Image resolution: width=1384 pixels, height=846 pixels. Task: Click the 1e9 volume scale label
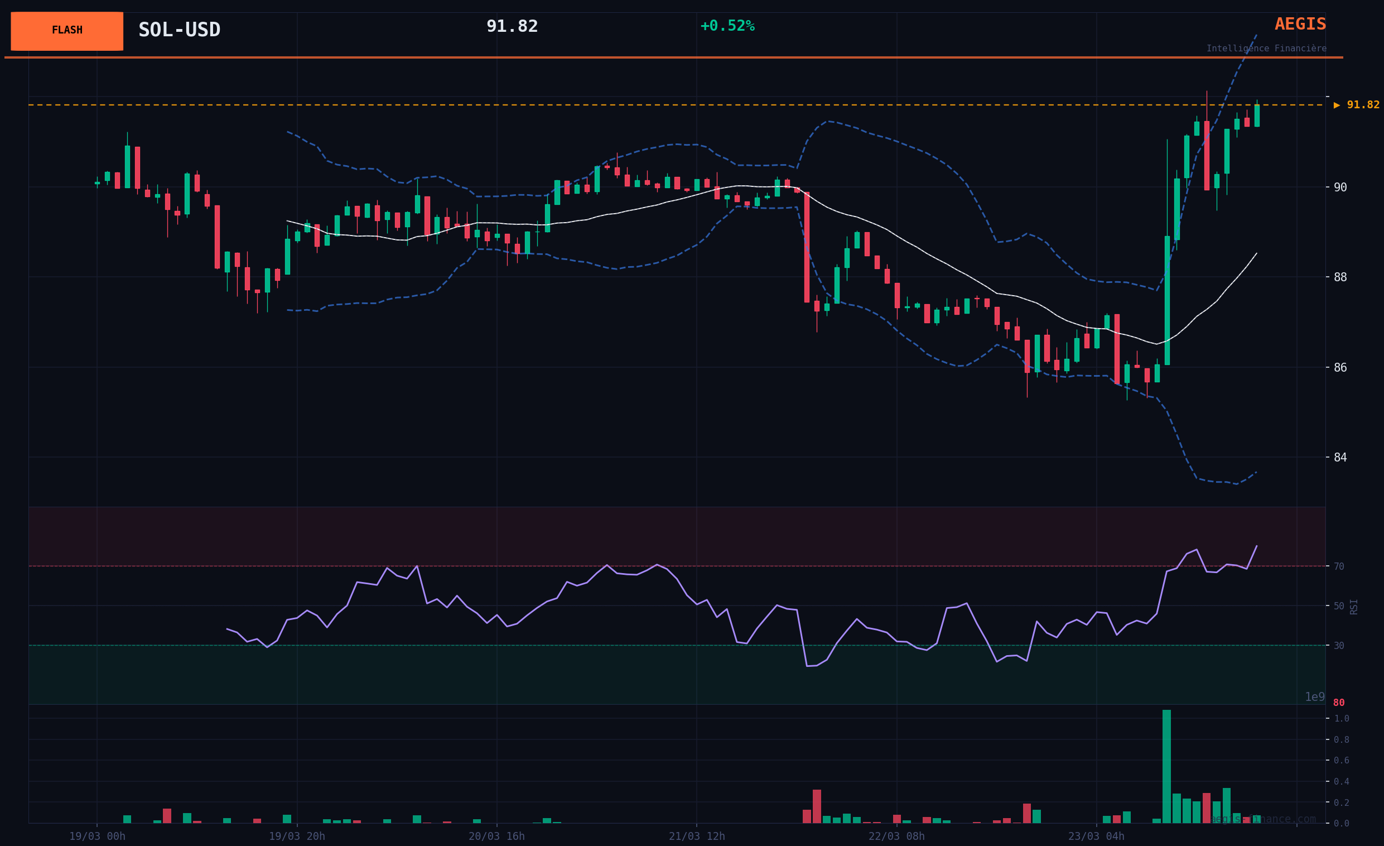[x=1314, y=697]
